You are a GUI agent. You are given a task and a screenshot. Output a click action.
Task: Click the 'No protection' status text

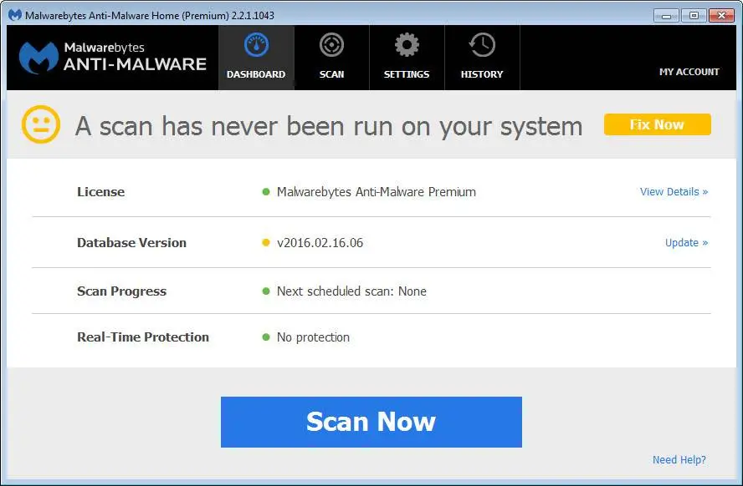[313, 337]
